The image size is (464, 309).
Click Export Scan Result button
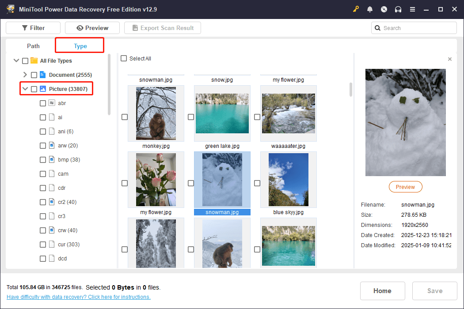(x=163, y=28)
